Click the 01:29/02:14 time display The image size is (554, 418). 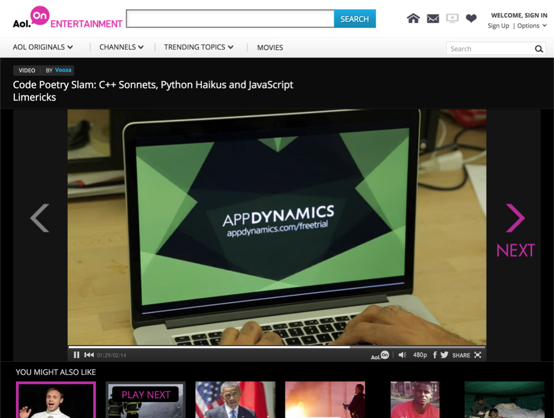(x=112, y=355)
